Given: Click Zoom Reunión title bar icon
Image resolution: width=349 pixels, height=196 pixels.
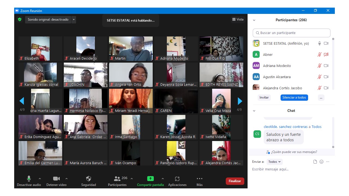Looking at the screenshot, I should click(17, 11).
